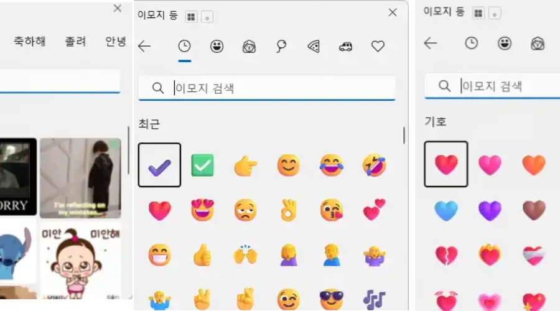The height and width of the screenshot is (311, 560).
Task: Insert the rolling on floor laughing emoji
Action: (375, 165)
